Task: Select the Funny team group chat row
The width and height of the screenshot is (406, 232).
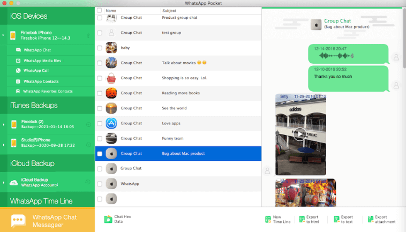Action: [178, 139]
